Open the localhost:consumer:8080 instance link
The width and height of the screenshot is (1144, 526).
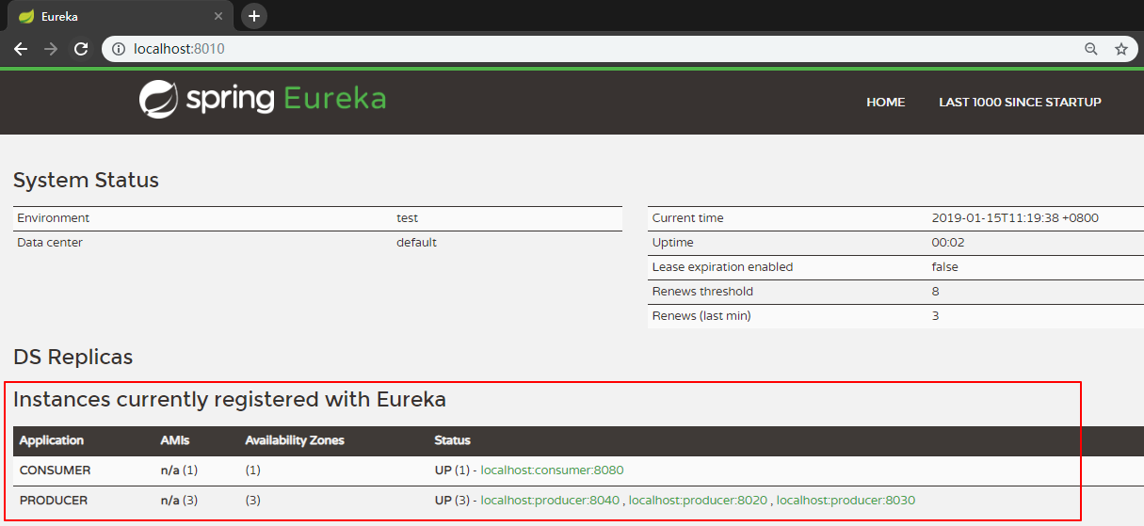click(552, 470)
